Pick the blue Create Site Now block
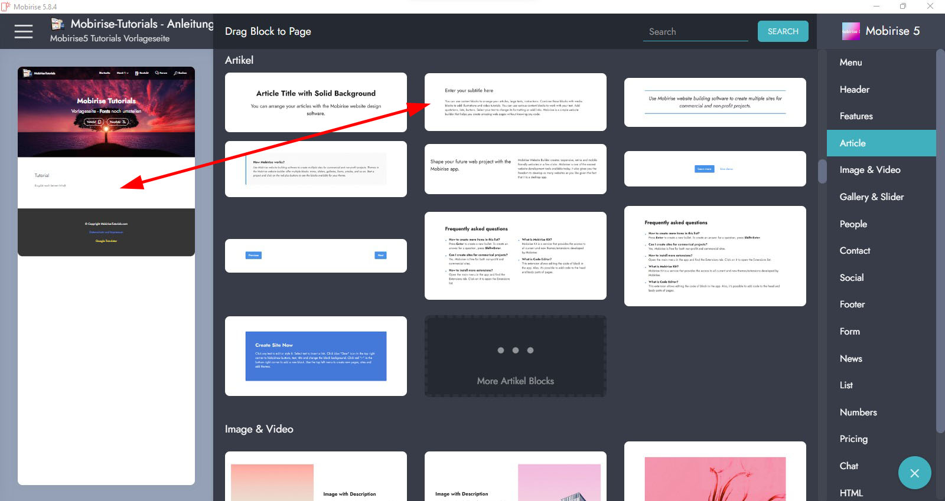 pyautogui.click(x=316, y=356)
